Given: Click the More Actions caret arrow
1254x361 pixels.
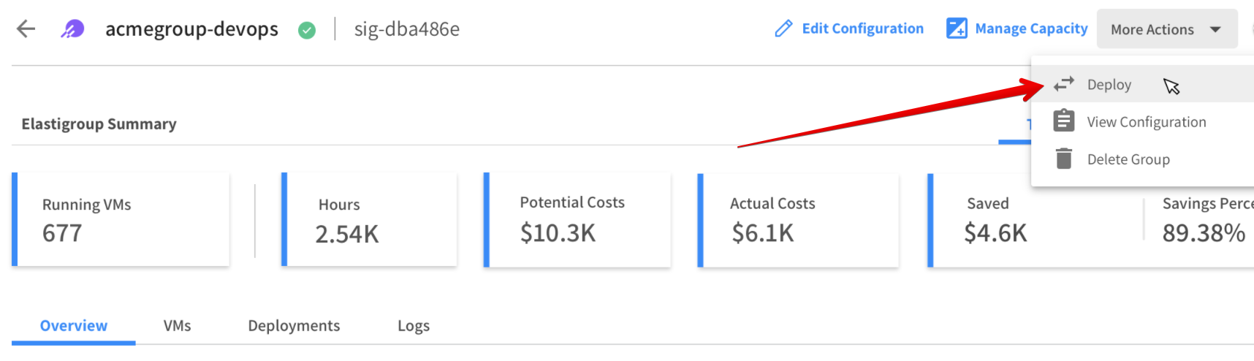Looking at the screenshot, I should click(1215, 29).
